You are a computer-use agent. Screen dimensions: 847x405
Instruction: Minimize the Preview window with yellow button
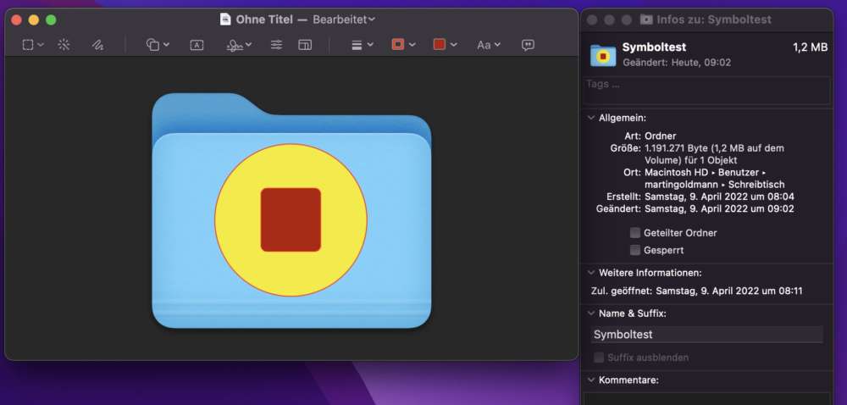click(x=34, y=20)
